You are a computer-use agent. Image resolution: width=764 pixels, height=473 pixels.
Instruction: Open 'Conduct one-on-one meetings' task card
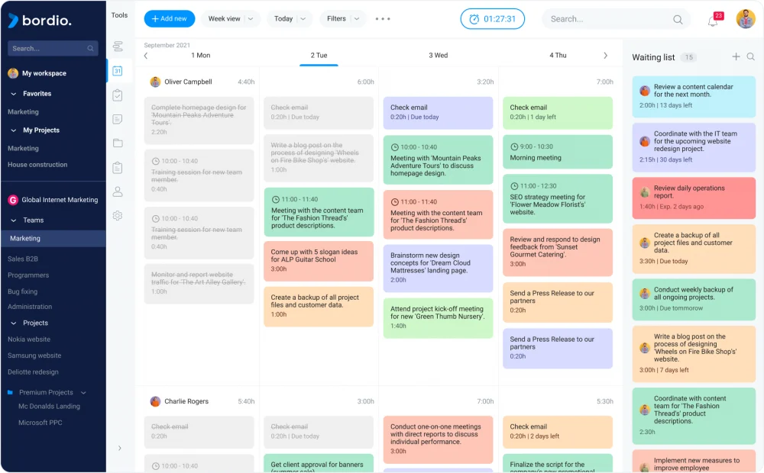(x=438, y=440)
